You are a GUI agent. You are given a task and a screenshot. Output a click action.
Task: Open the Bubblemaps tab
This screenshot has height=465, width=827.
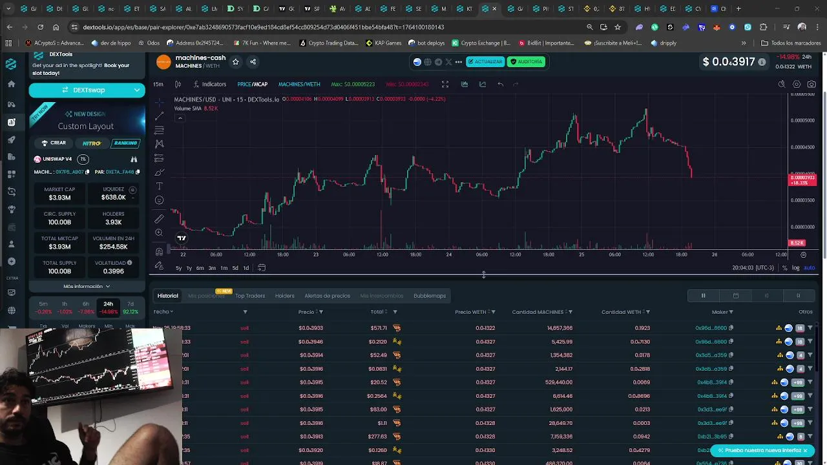tap(430, 296)
